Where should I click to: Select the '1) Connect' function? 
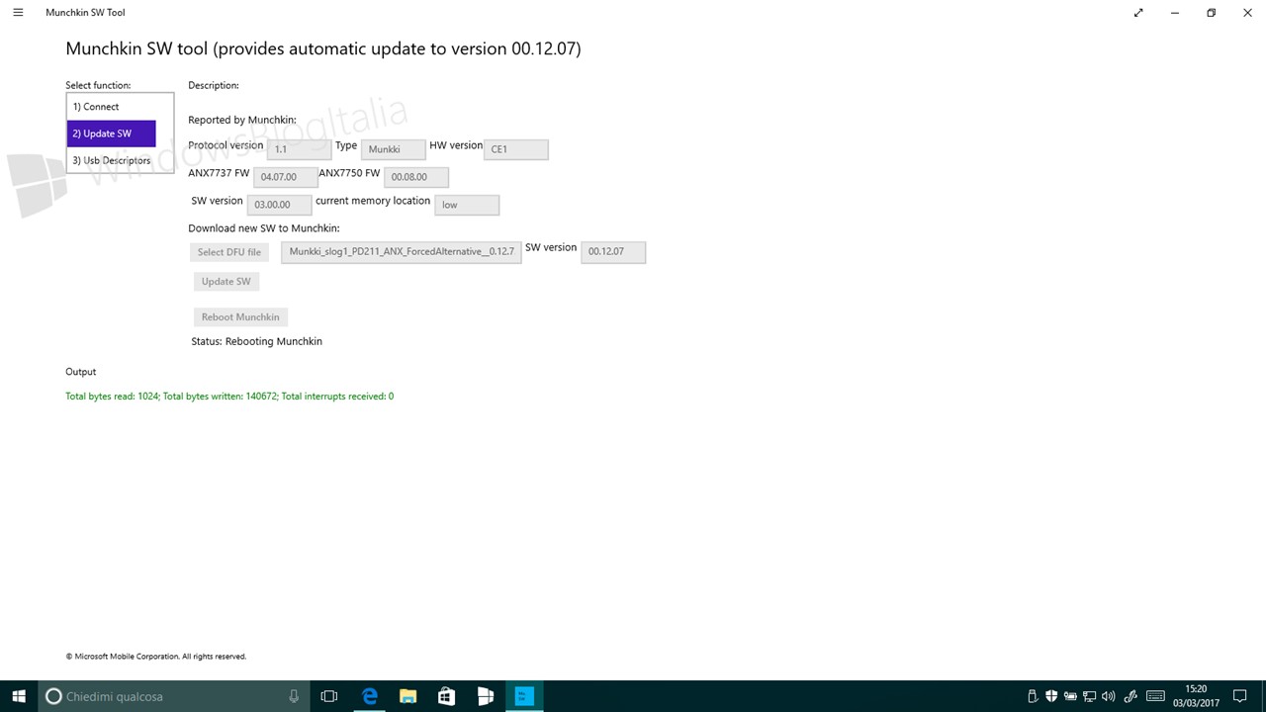tap(112, 107)
